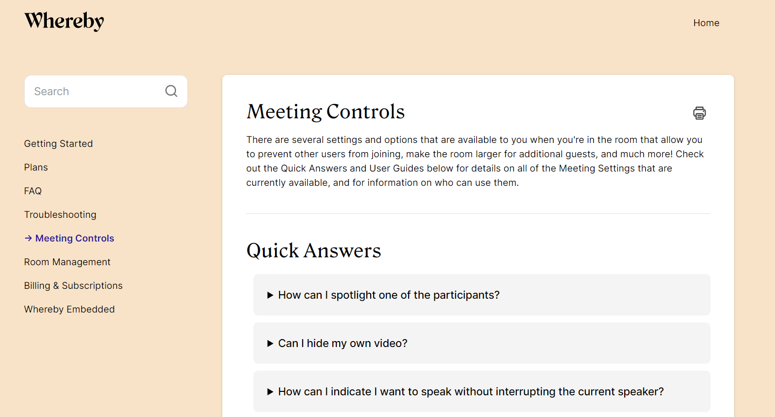Screen dimensions: 775x417
Task: Expand the spotlight participants question triangle
Action: point(270,295)
